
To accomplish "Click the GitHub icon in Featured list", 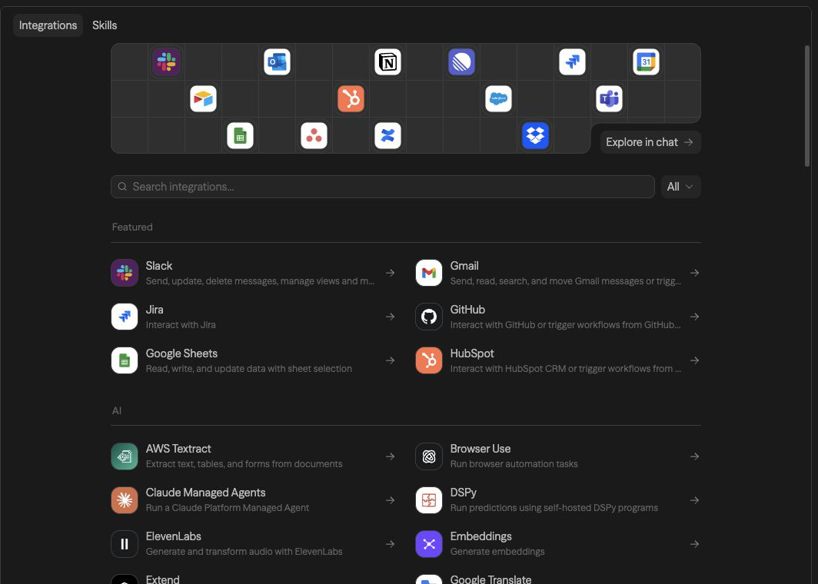I will pyautogui.click(x=429, y=317).
